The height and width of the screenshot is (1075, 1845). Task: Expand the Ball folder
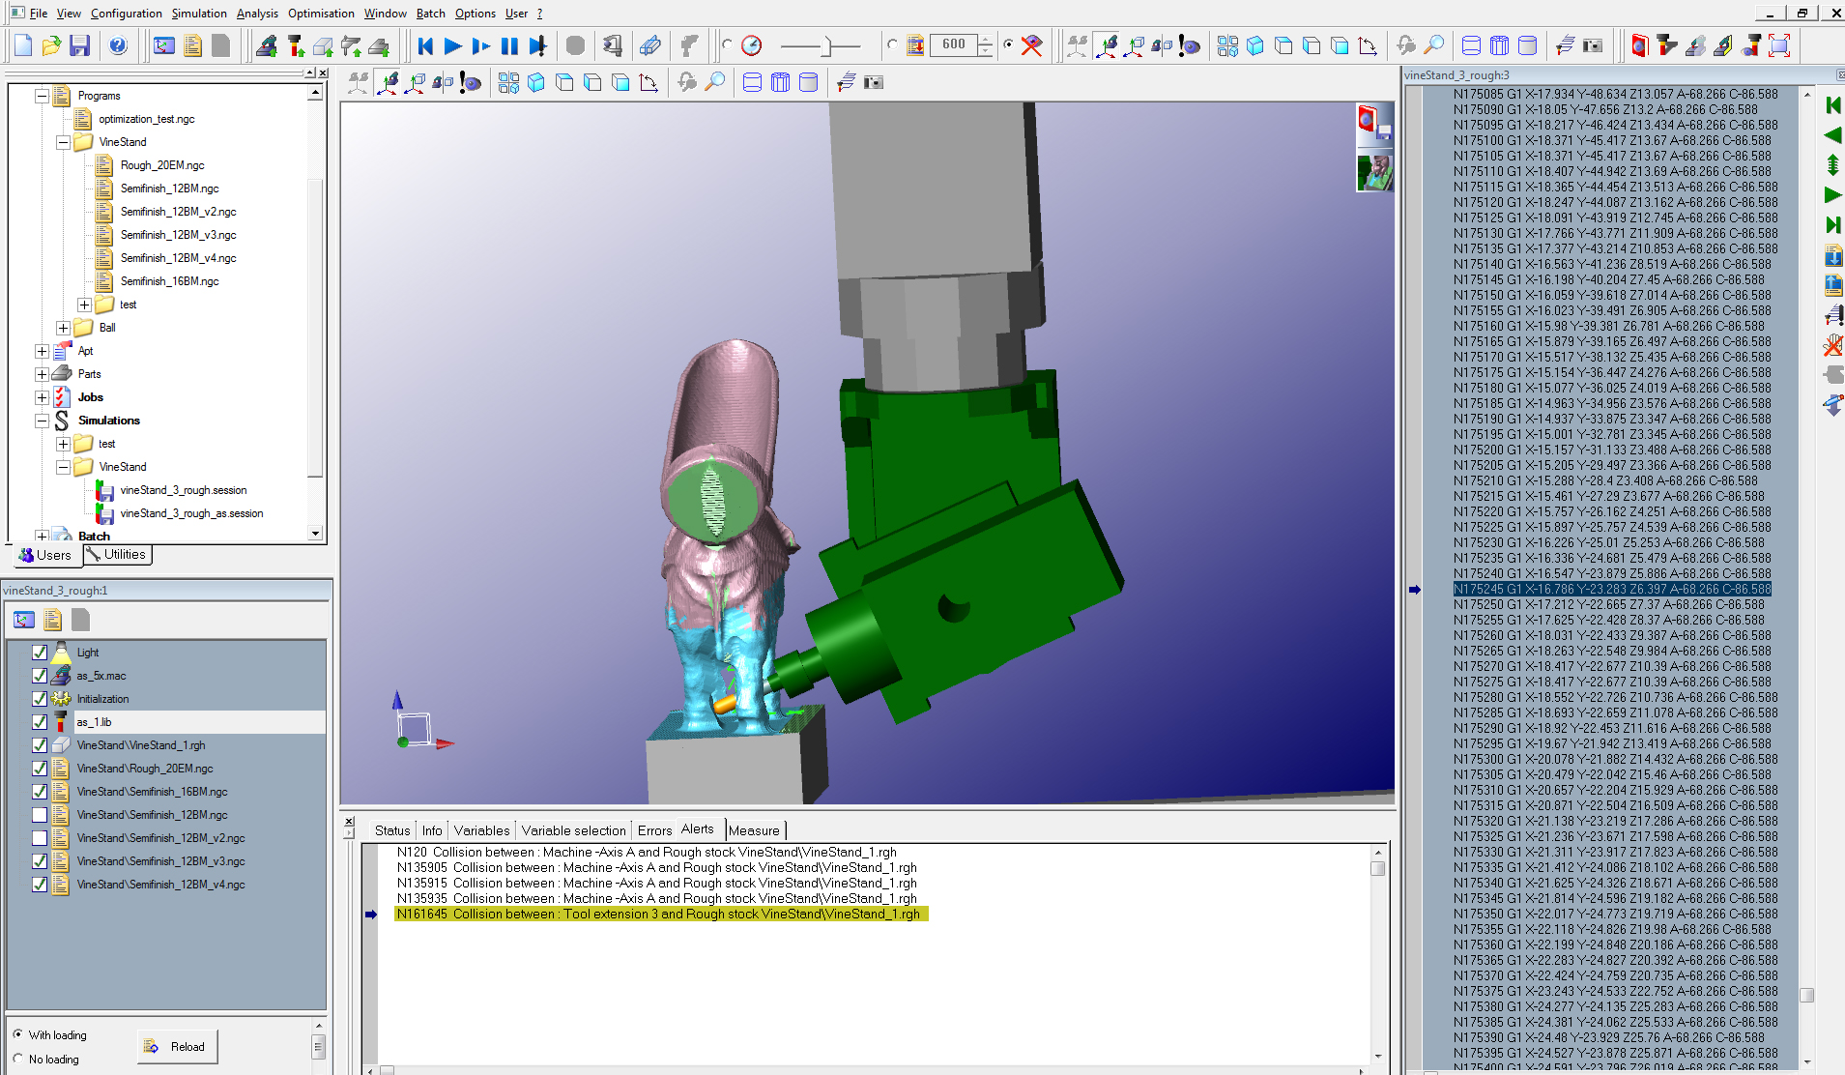(63, 328)
